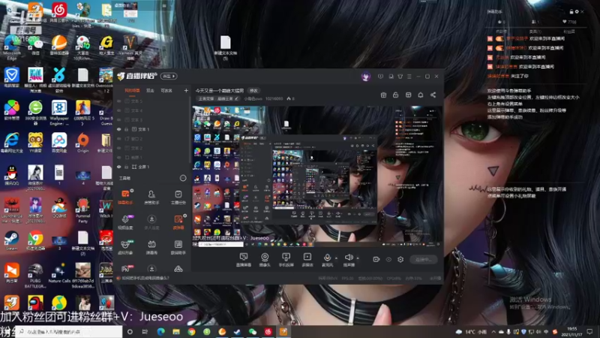Viewport: 600px width, 338px height.
Task: Toggle visibility of the 文本 4 layer
Action: (x=119, y=110)
